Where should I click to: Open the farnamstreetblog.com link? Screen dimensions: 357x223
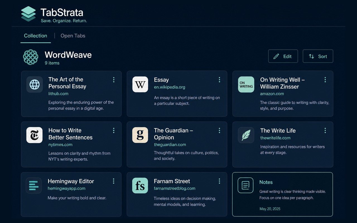tap(175, 188)
